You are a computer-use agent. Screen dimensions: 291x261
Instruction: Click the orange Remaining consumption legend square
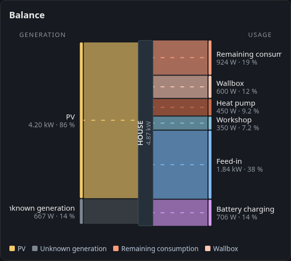(x=116, y=248)
